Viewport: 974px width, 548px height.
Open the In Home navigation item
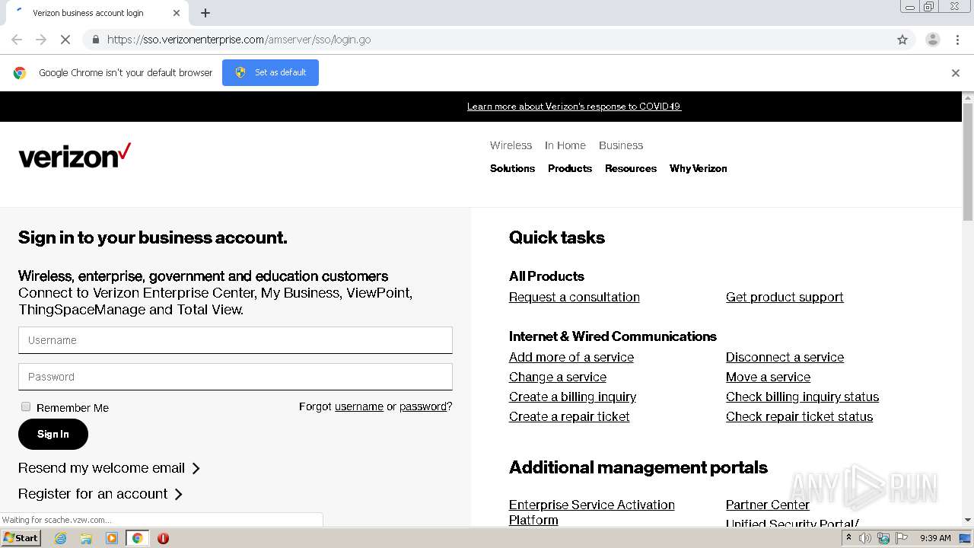pos(565,145)
